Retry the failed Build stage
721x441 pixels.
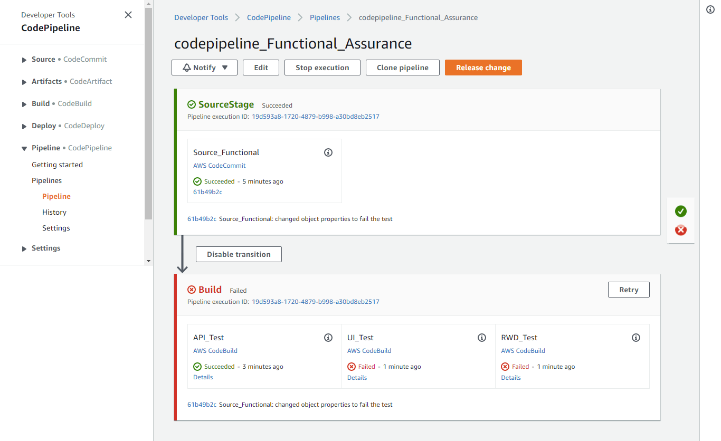(x=629, y=290)
